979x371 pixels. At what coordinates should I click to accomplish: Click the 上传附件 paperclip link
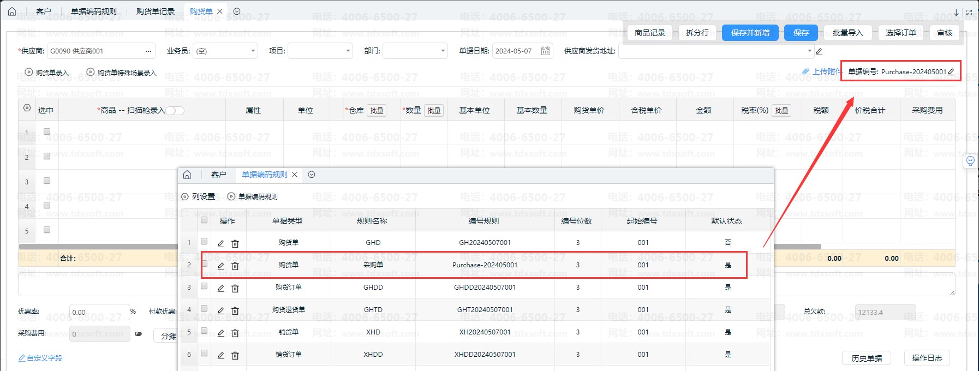[x=822, y=71]
